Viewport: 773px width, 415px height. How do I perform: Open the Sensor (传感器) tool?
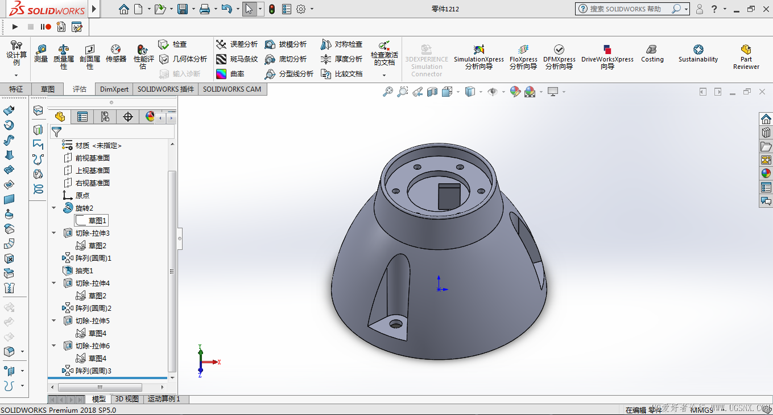(116, 54)
